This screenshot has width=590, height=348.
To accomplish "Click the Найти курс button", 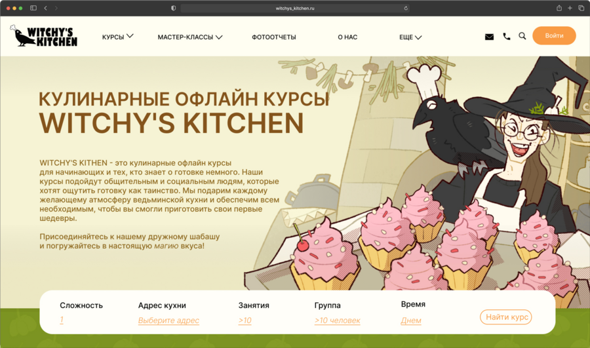I will click(506, 317).
